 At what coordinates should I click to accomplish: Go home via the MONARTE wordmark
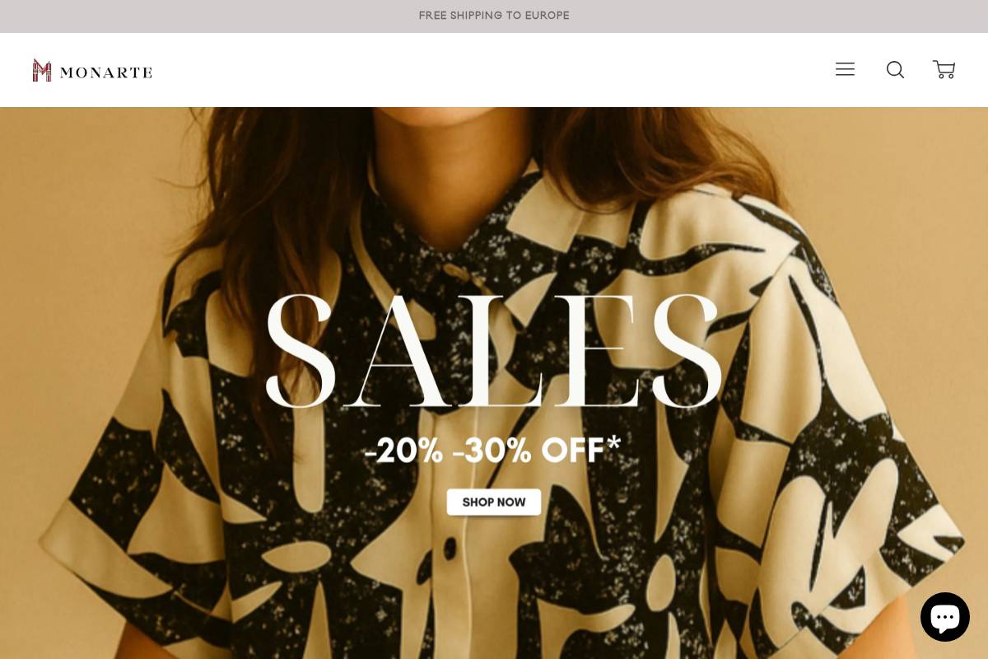click(x=105, y=72)
